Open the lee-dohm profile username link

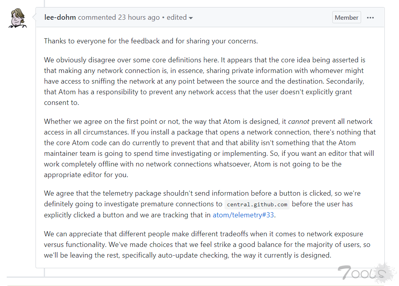coord(60,17)
